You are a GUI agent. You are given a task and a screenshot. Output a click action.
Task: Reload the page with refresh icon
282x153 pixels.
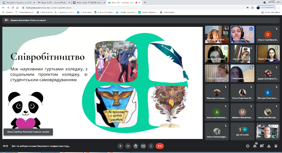13,8
